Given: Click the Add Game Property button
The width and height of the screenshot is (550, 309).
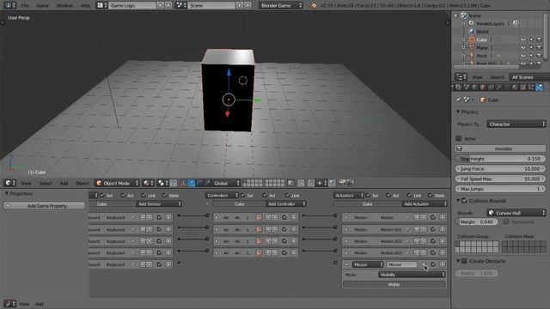Looking at the screenshot, I should pos(45,206).
